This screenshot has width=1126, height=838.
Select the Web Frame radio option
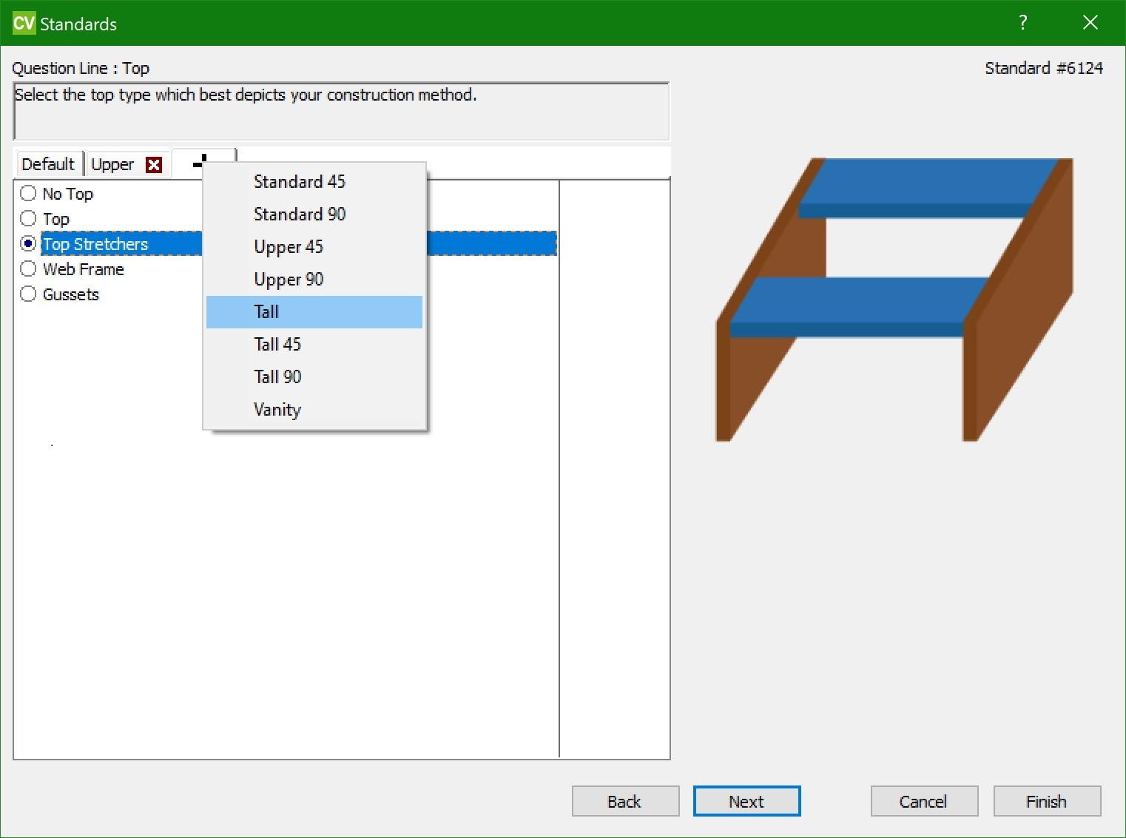(28, 269)
